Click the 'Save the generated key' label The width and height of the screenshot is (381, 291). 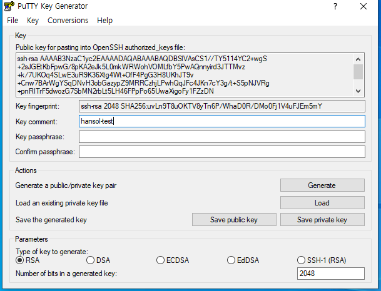click(51, 220)
